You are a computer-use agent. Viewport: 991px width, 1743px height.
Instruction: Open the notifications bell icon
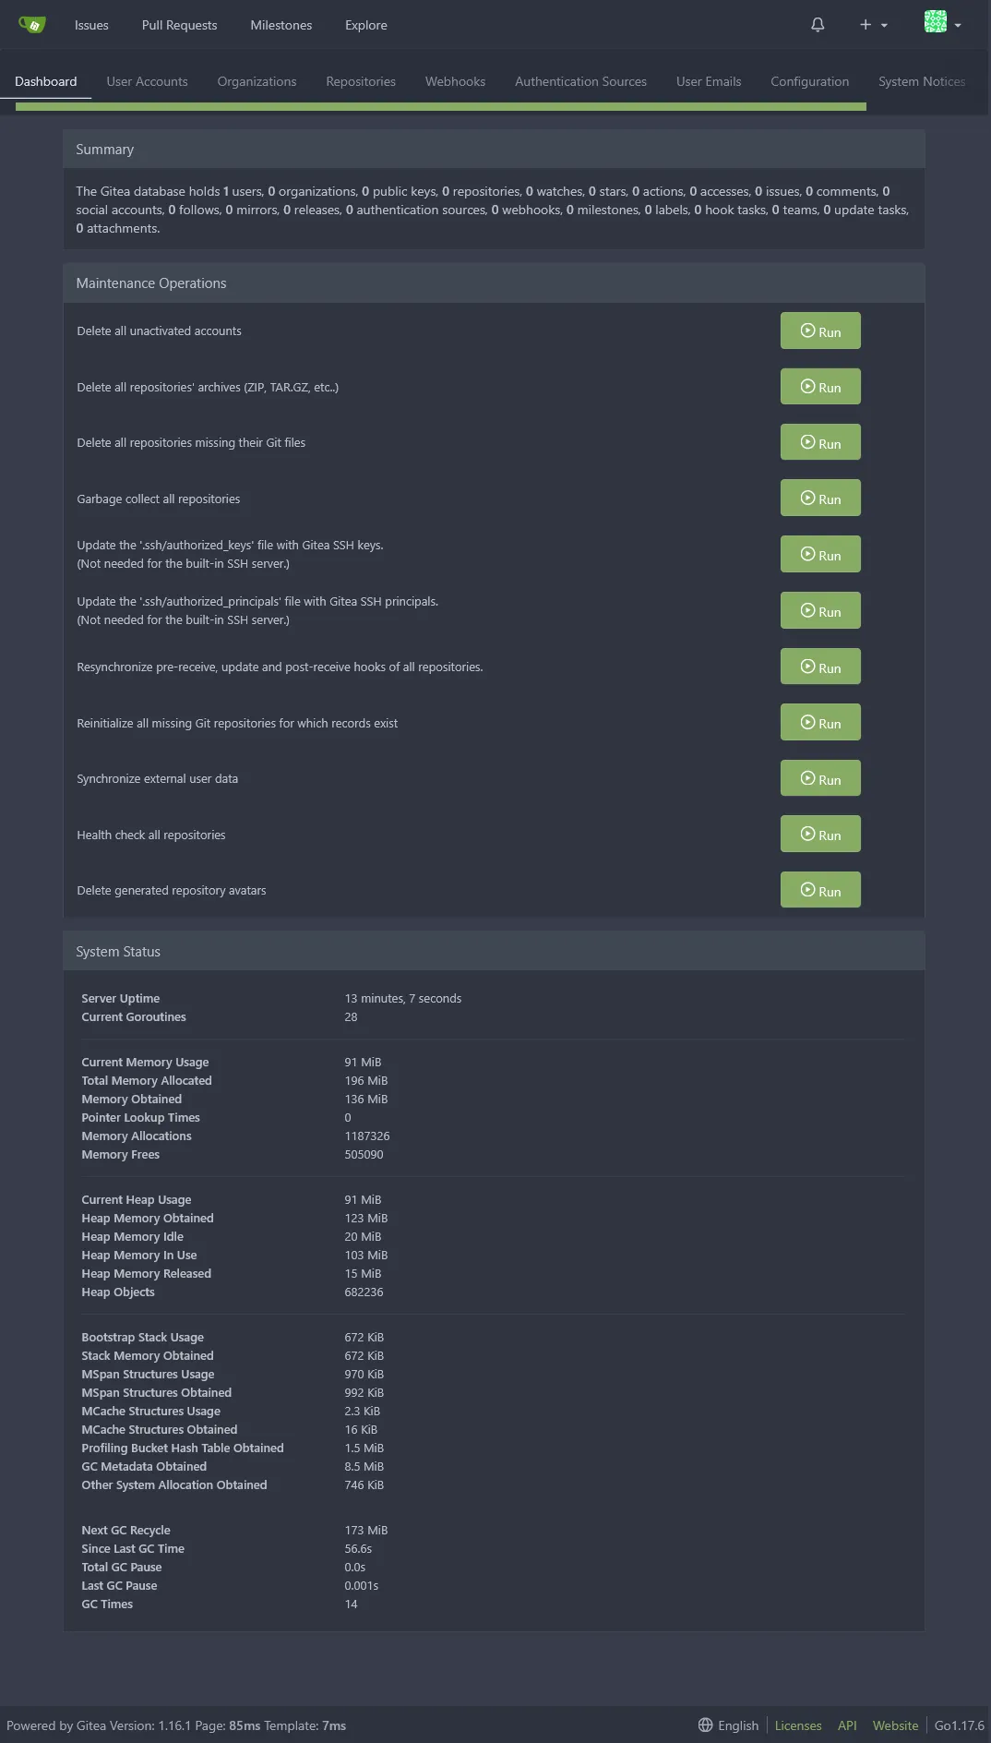(x=817, y=25)
